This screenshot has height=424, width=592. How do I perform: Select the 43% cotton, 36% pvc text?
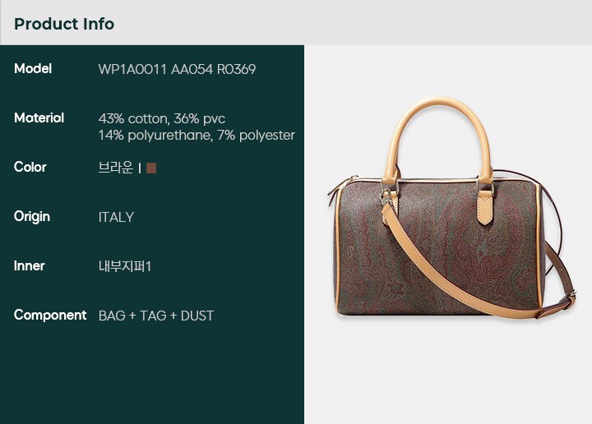point(162,119)
